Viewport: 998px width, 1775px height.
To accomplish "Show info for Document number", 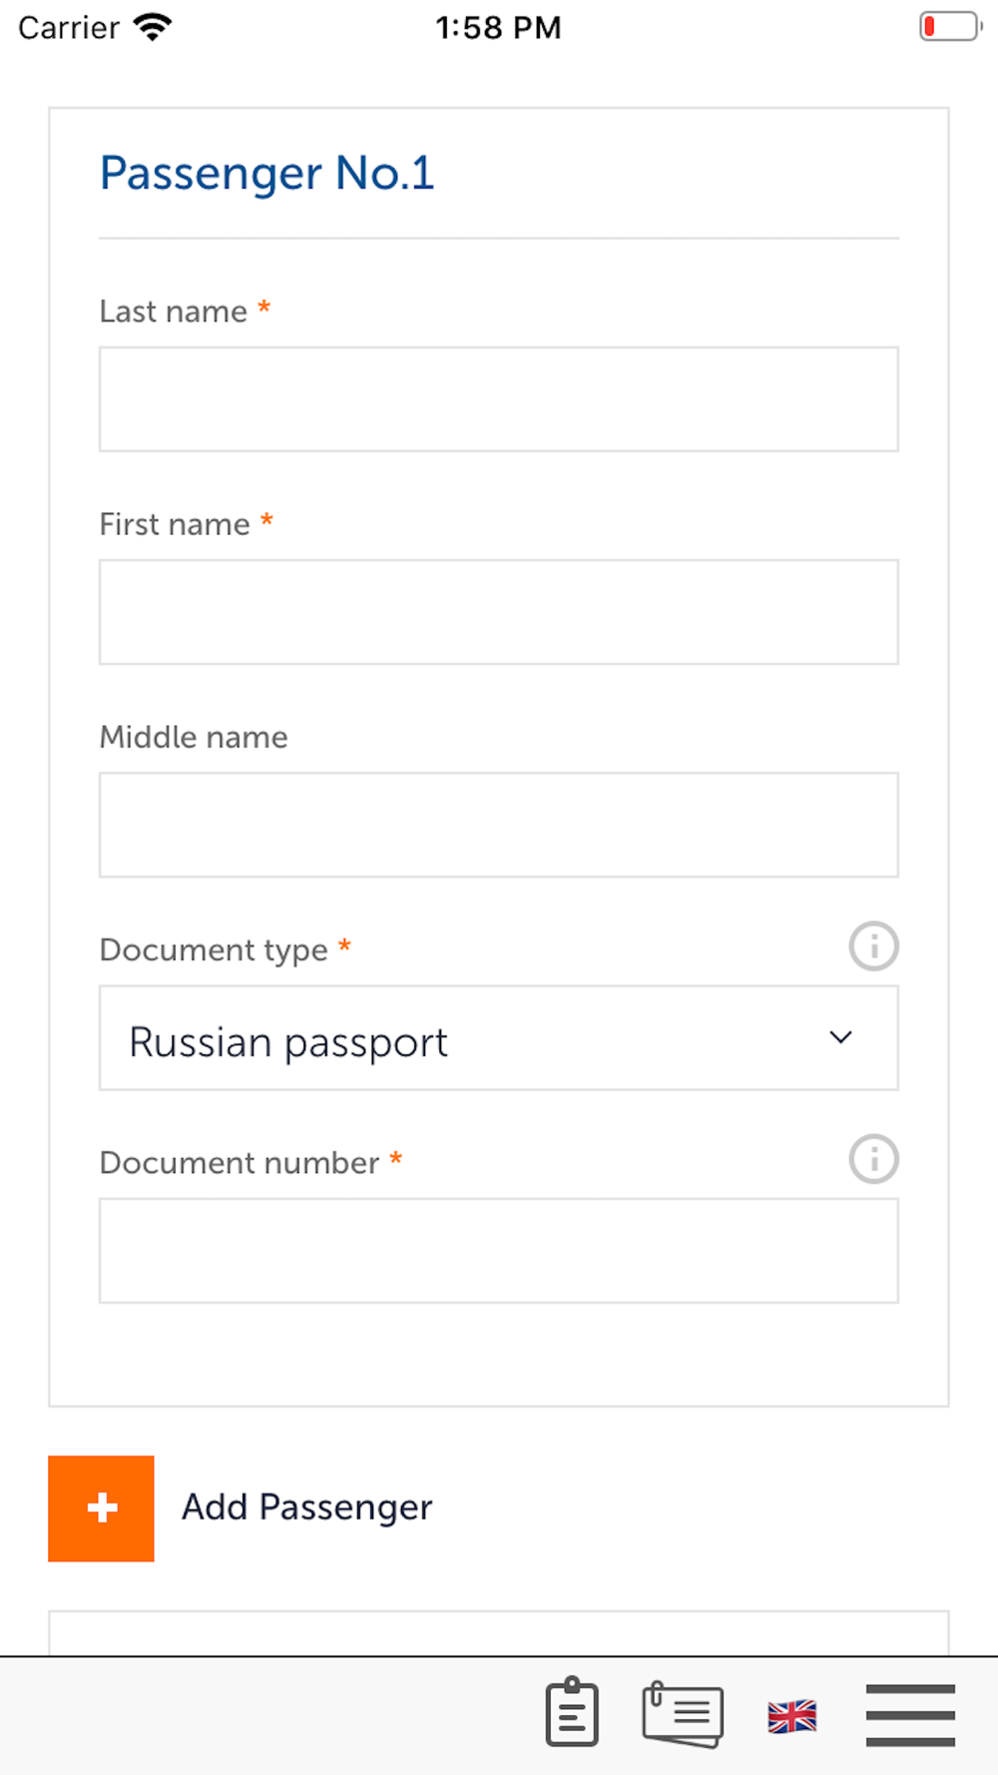I will pyautogui.click(x=873, y=1159).
